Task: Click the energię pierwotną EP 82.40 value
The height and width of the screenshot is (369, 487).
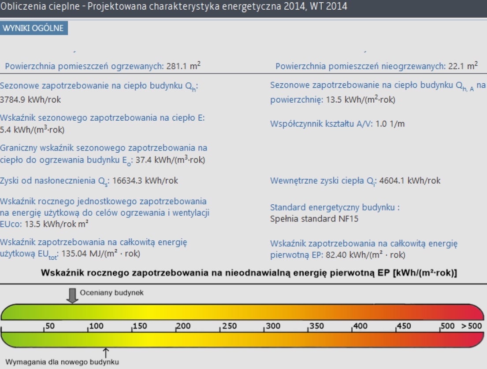Action: [338, 255]
